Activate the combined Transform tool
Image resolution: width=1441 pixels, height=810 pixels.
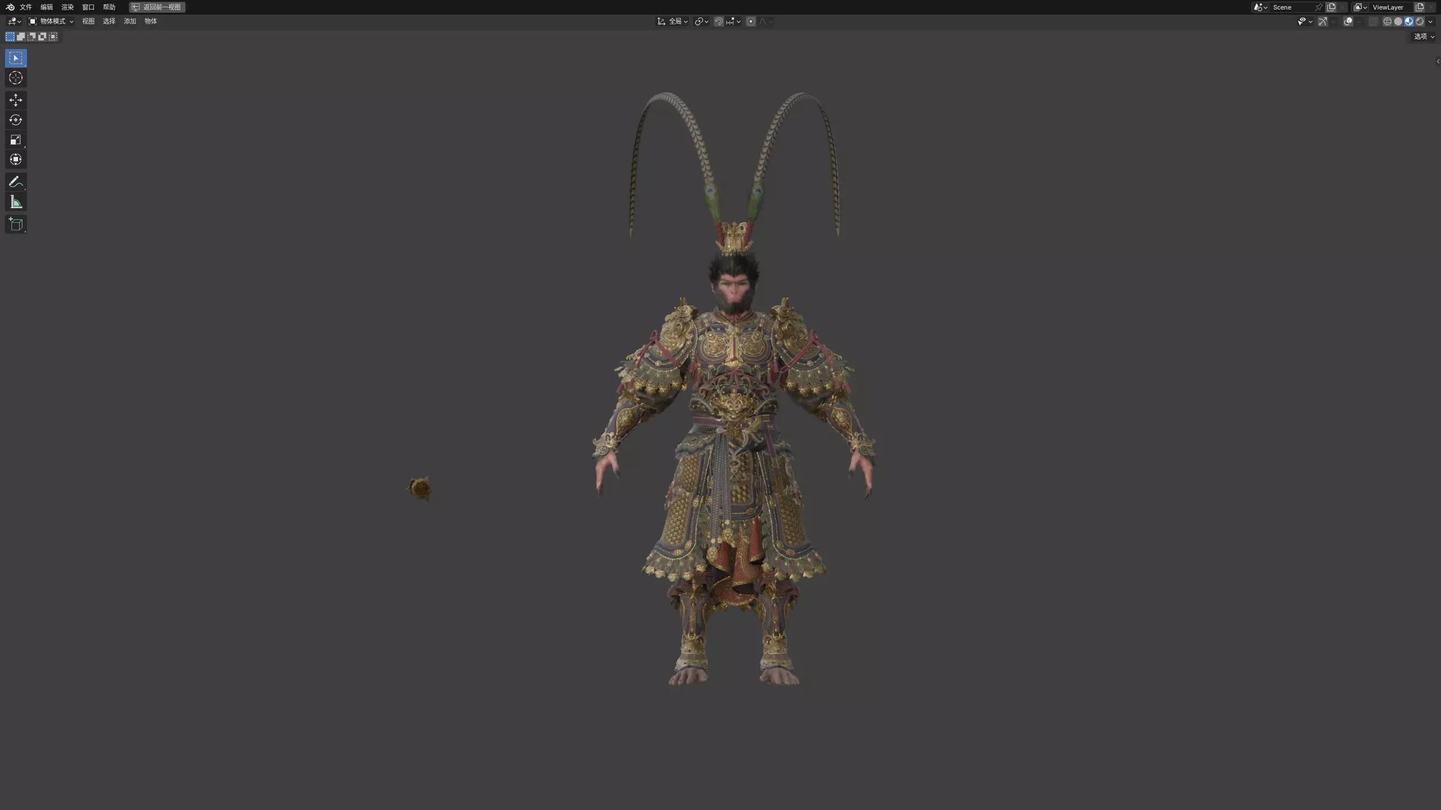click(16, 159)
